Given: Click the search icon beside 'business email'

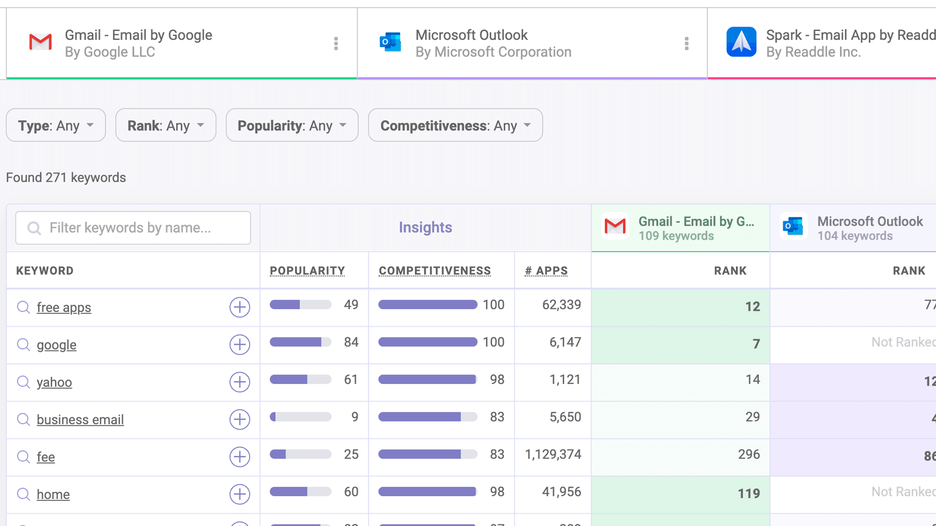Looking at the screenshot, I should (x=23, y=420).
